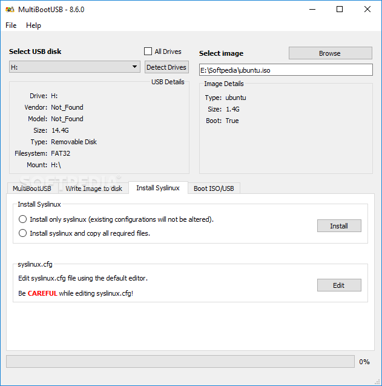The width and height of the screenshot is (382, 386).
Task: Expand the USB disk dropdown showing H:
Action: pos(74,67)
